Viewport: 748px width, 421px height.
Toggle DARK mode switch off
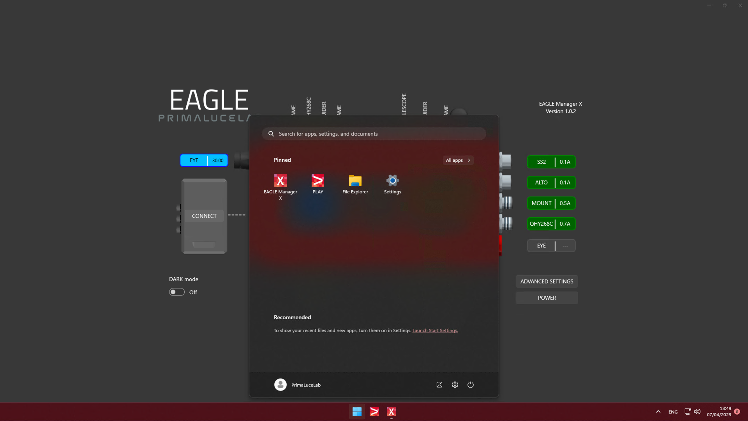coord(177,292)
